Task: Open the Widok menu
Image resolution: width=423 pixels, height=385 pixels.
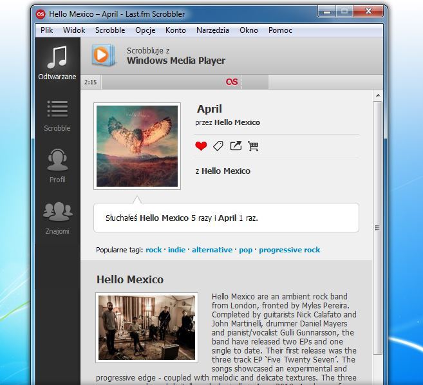Action: pyautogui.click(x=74, y=30)
